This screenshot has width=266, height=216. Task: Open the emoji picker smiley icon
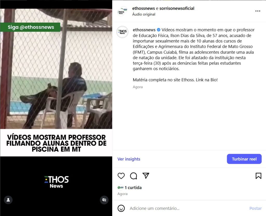[x=121, y=208]
